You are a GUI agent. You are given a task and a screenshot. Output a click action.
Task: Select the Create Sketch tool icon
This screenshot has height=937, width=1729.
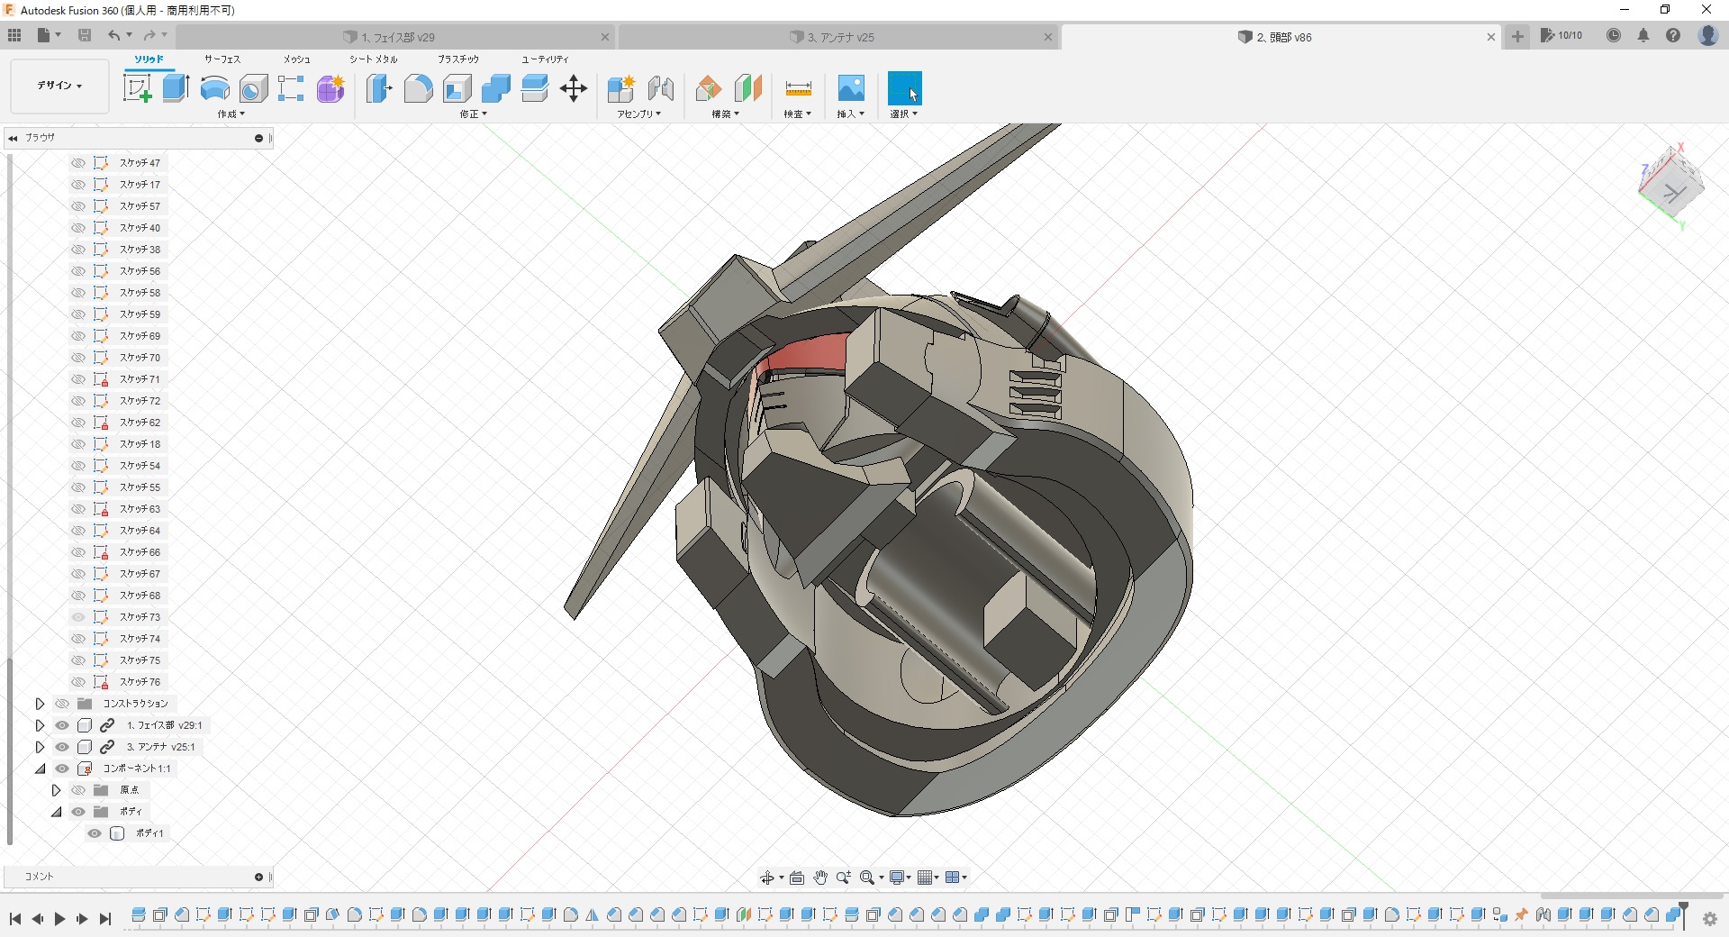coord(137,88)
